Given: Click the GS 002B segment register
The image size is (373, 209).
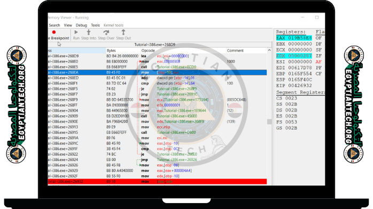Looking at the screenshot, I should (x=286, y=128).
